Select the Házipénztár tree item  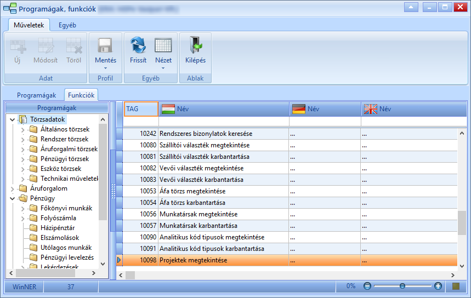[x=58, y=228]
